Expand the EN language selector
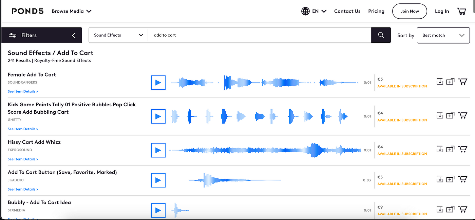Image resolution: width=475 pixels, height=220 pixels. point(318,11)
